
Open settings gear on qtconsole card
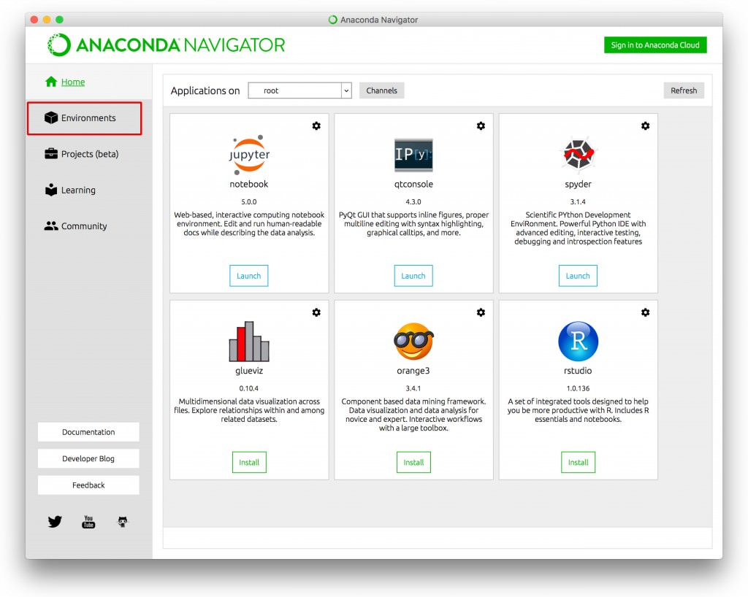coord(481,126)
